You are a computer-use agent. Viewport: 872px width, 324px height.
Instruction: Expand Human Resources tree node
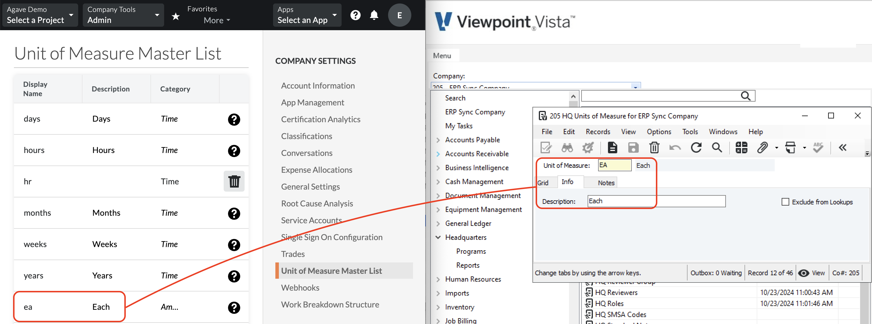(438, 280)
